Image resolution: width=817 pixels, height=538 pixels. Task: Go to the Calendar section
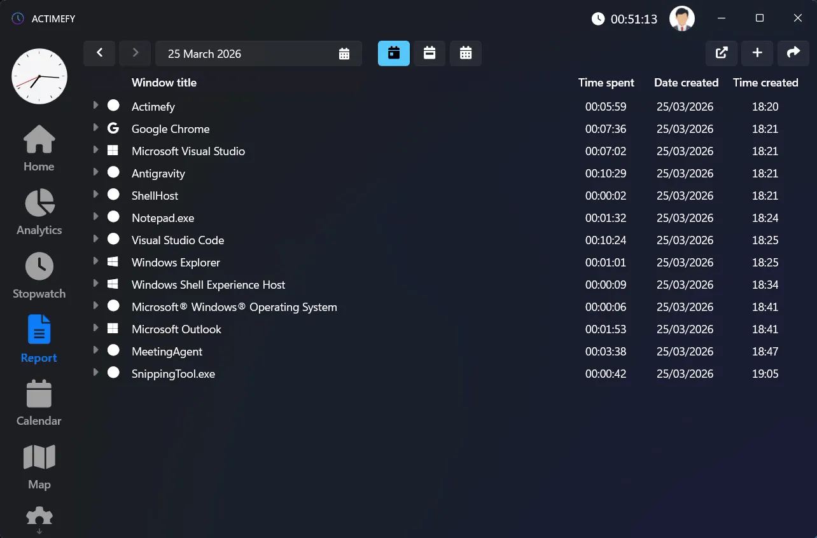coord(39,403)
